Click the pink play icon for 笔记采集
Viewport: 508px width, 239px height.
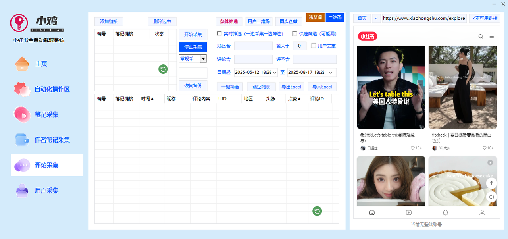coord(22,114)
